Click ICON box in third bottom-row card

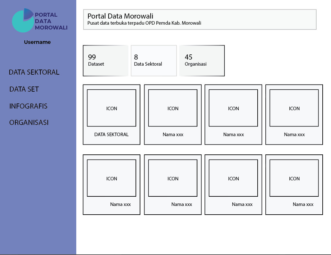(233, 178)
